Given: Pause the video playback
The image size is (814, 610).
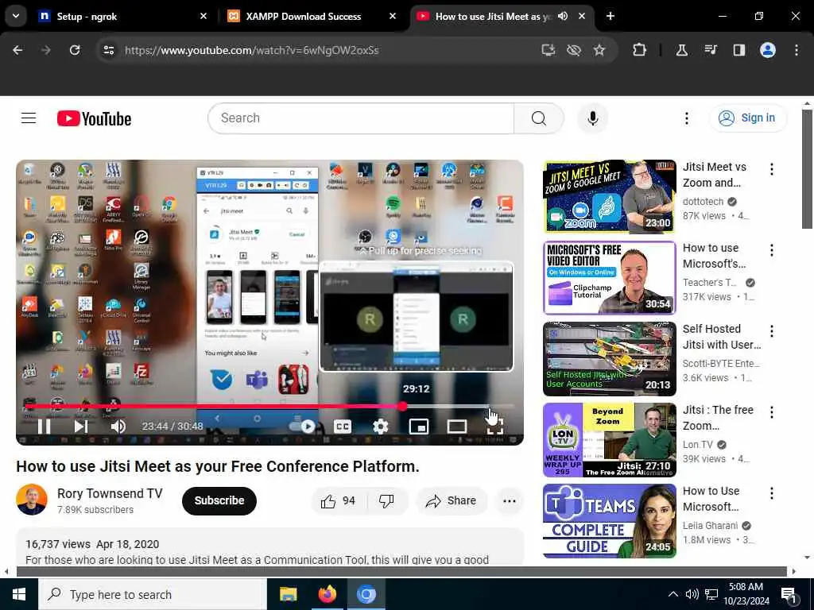Looking at the screenshot, I should (x=45, y=427).
